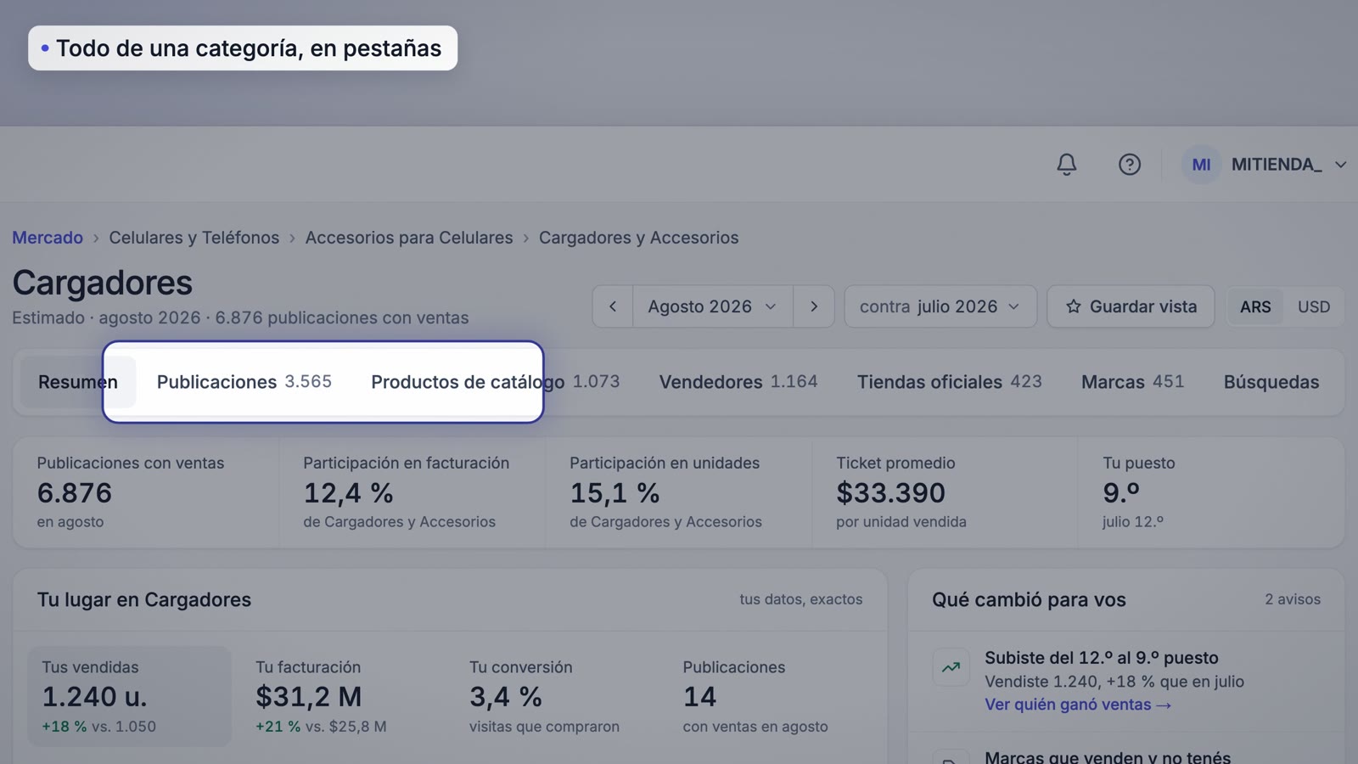The width and height of the screenshot is (1358, 764).
Task: Click the Tu puesto 9.º value
Action: (1121, 492)
